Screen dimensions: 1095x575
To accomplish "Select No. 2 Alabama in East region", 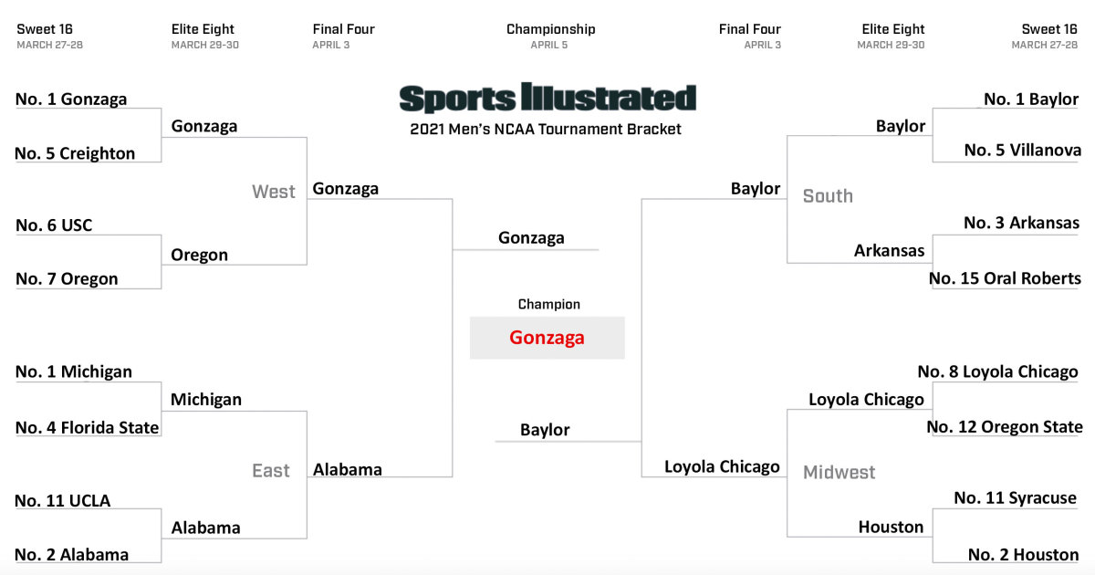I will 72,554.
